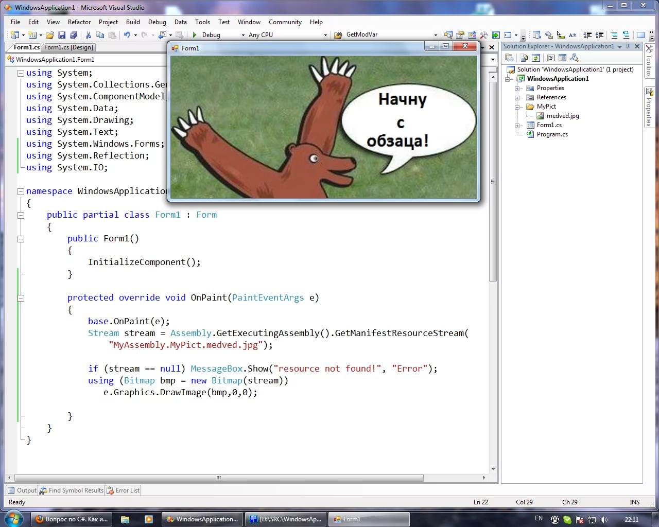This screenshot has width=659, height=527.
Task: Open the Error List panel tab
Action: [123, 490]
